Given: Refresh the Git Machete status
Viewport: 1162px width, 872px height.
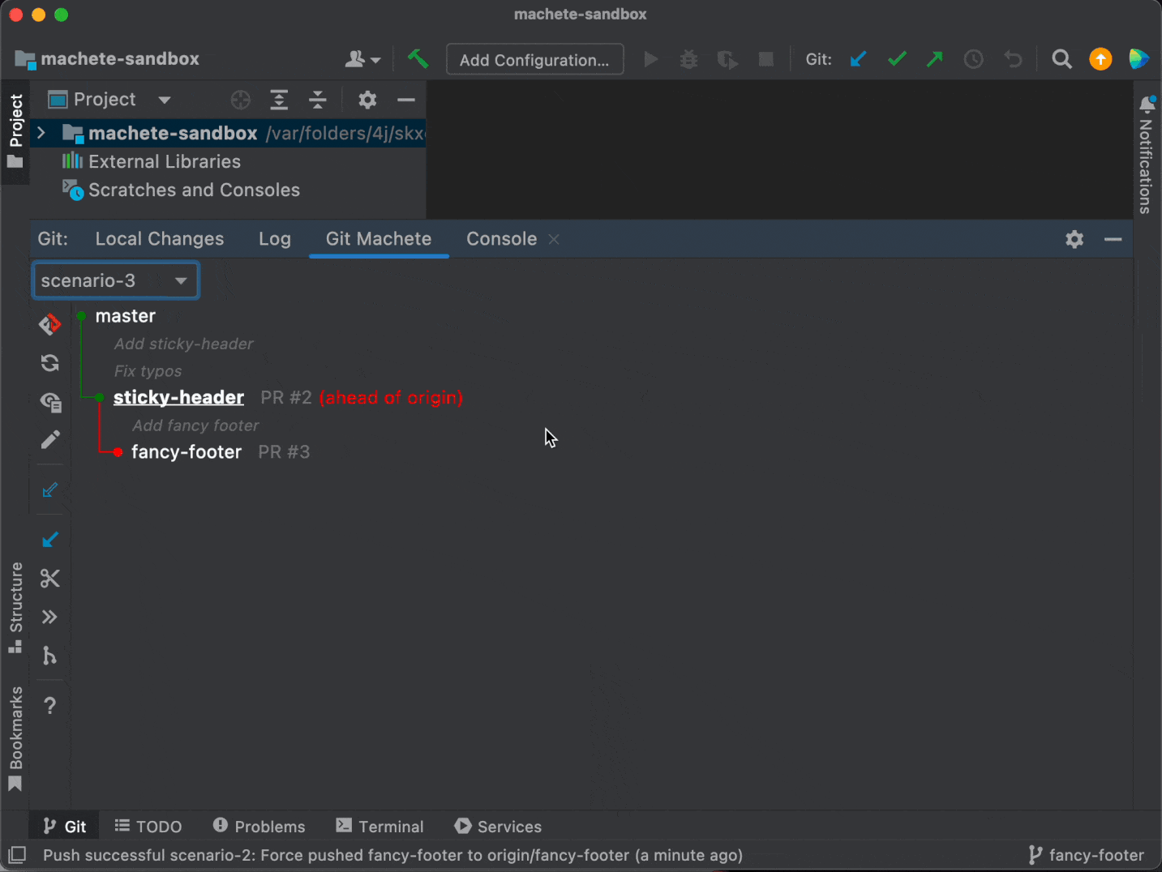Looking at the screenshot, I should 50,362.
